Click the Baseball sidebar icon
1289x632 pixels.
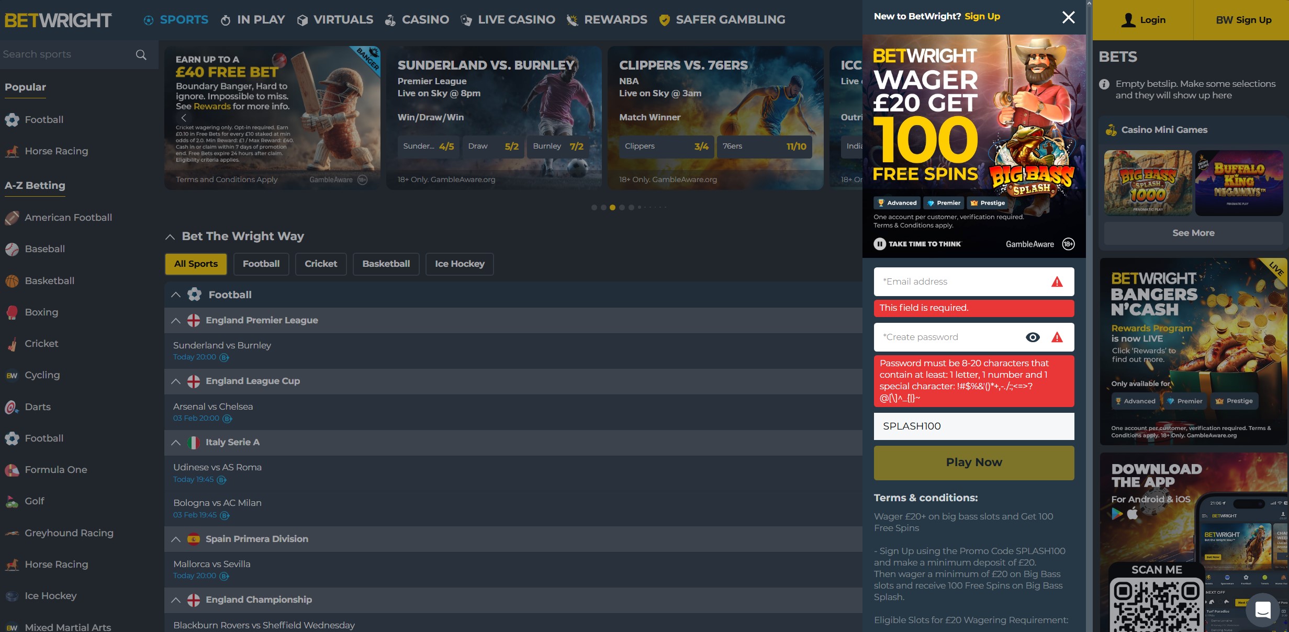pos(12,249)
